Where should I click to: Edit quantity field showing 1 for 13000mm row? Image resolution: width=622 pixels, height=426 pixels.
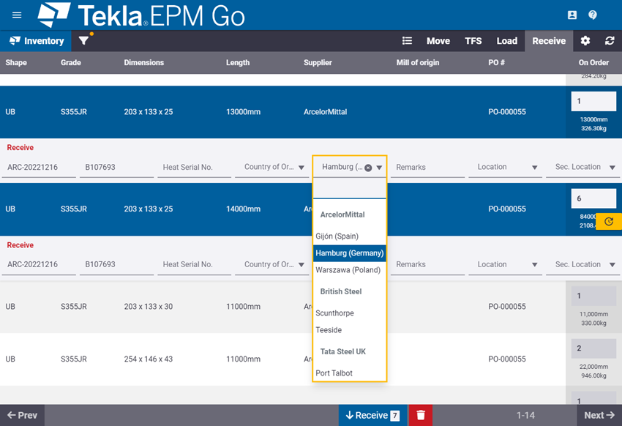(x=593, y=102)
